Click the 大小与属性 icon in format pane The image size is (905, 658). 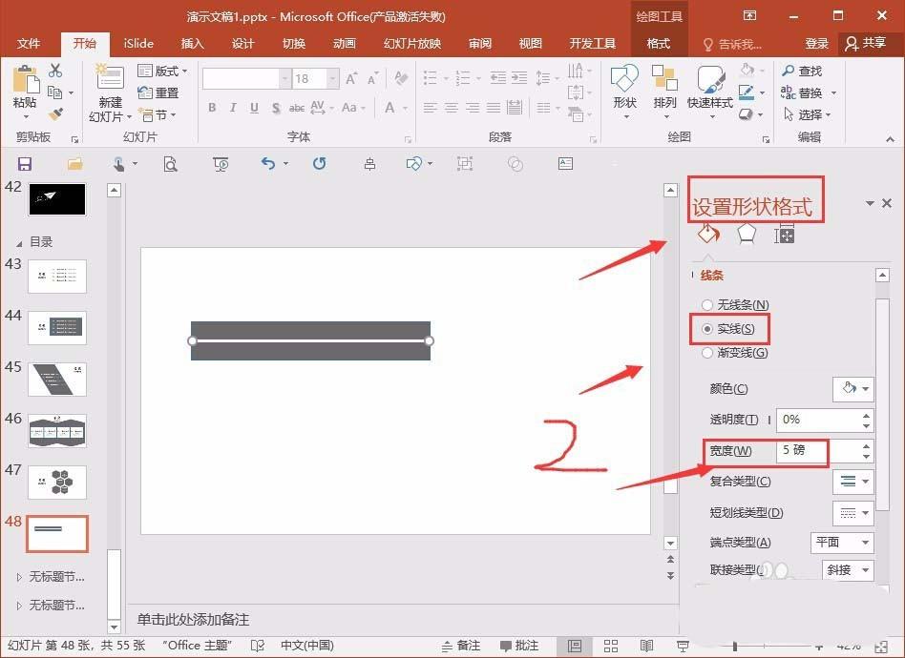[784, 234]
